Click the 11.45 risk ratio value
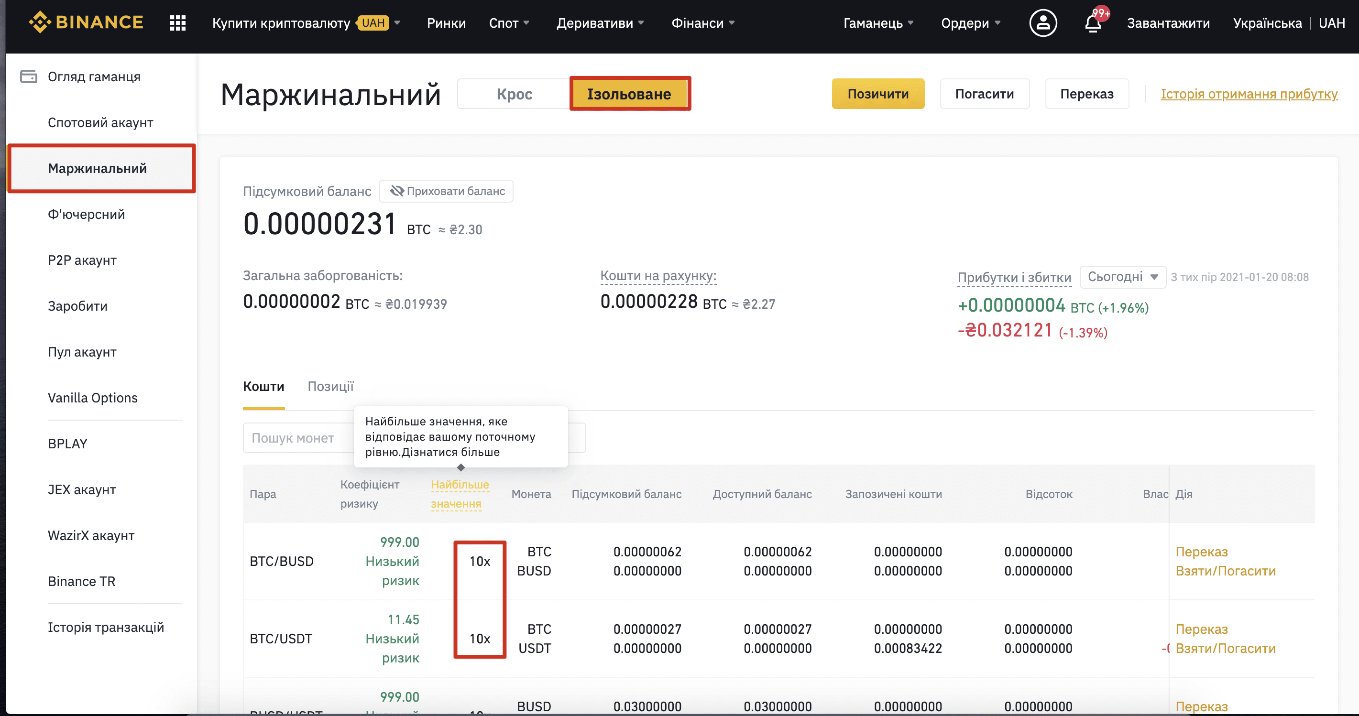Image resolution: width=1359 pixels, height=716 pixels. click(403, 619)
